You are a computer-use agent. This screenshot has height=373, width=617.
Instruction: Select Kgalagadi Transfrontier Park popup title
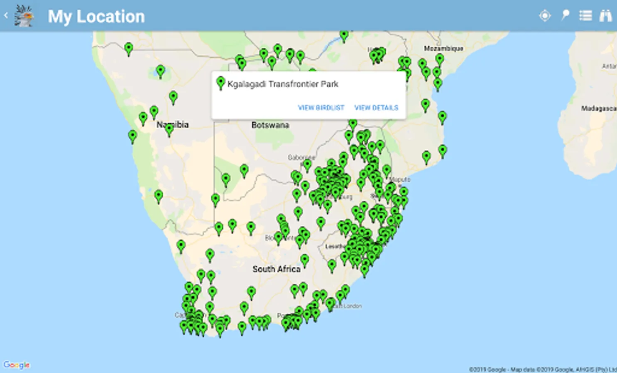(283, 84)
